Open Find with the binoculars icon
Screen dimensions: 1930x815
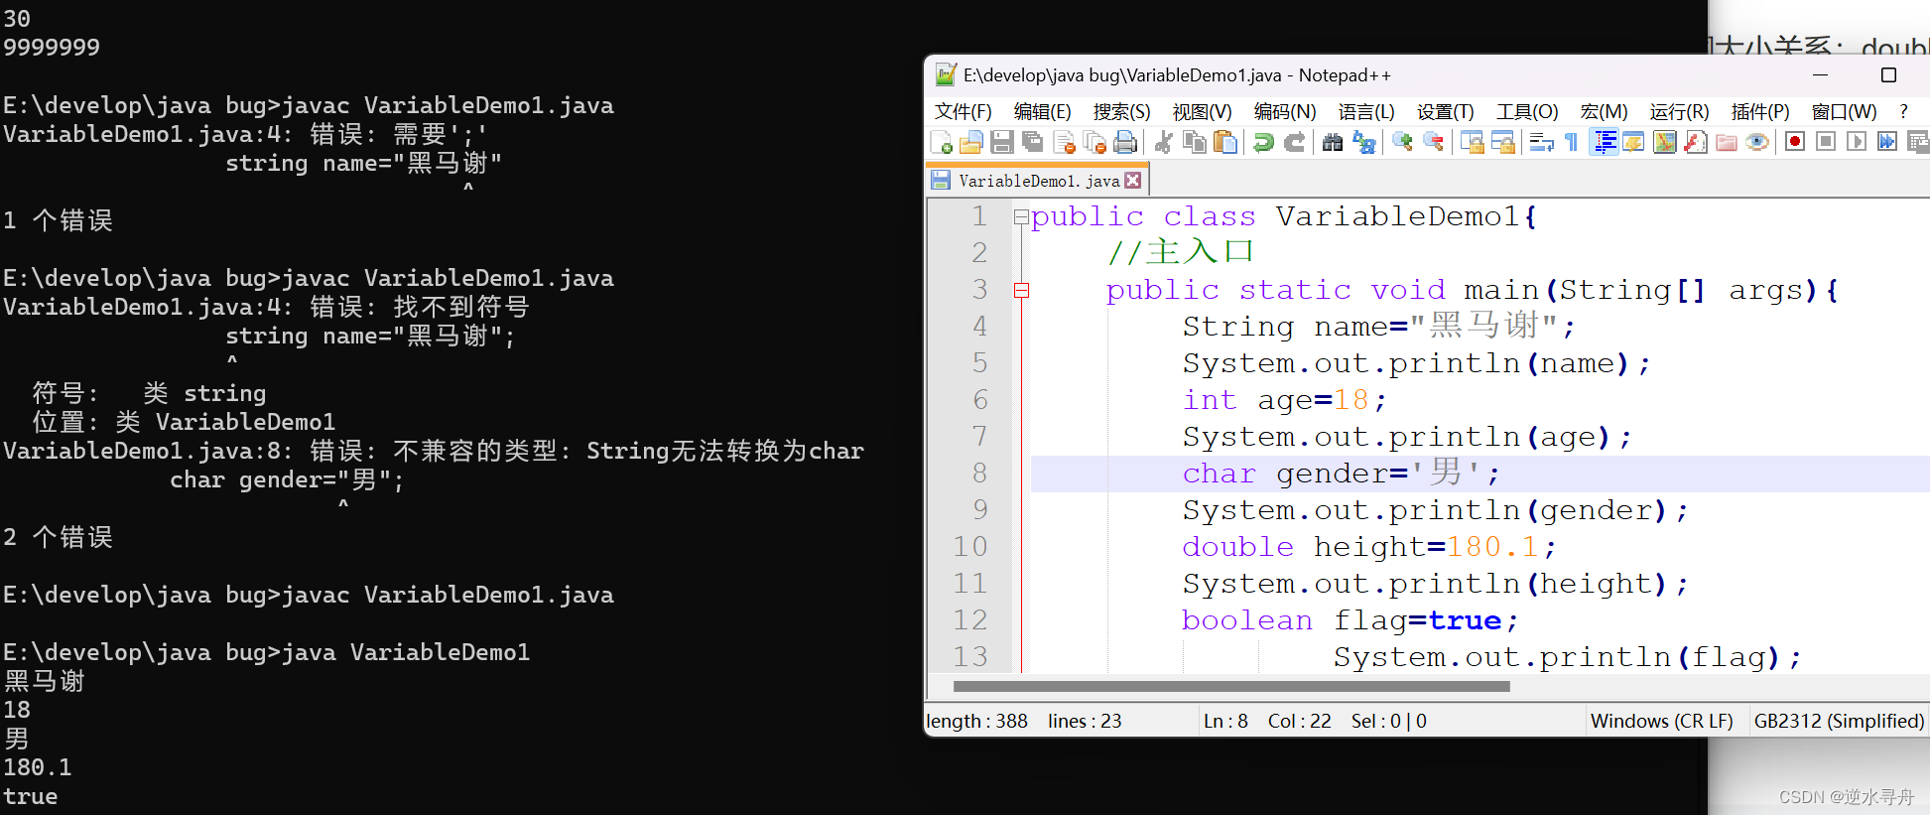1333,143
